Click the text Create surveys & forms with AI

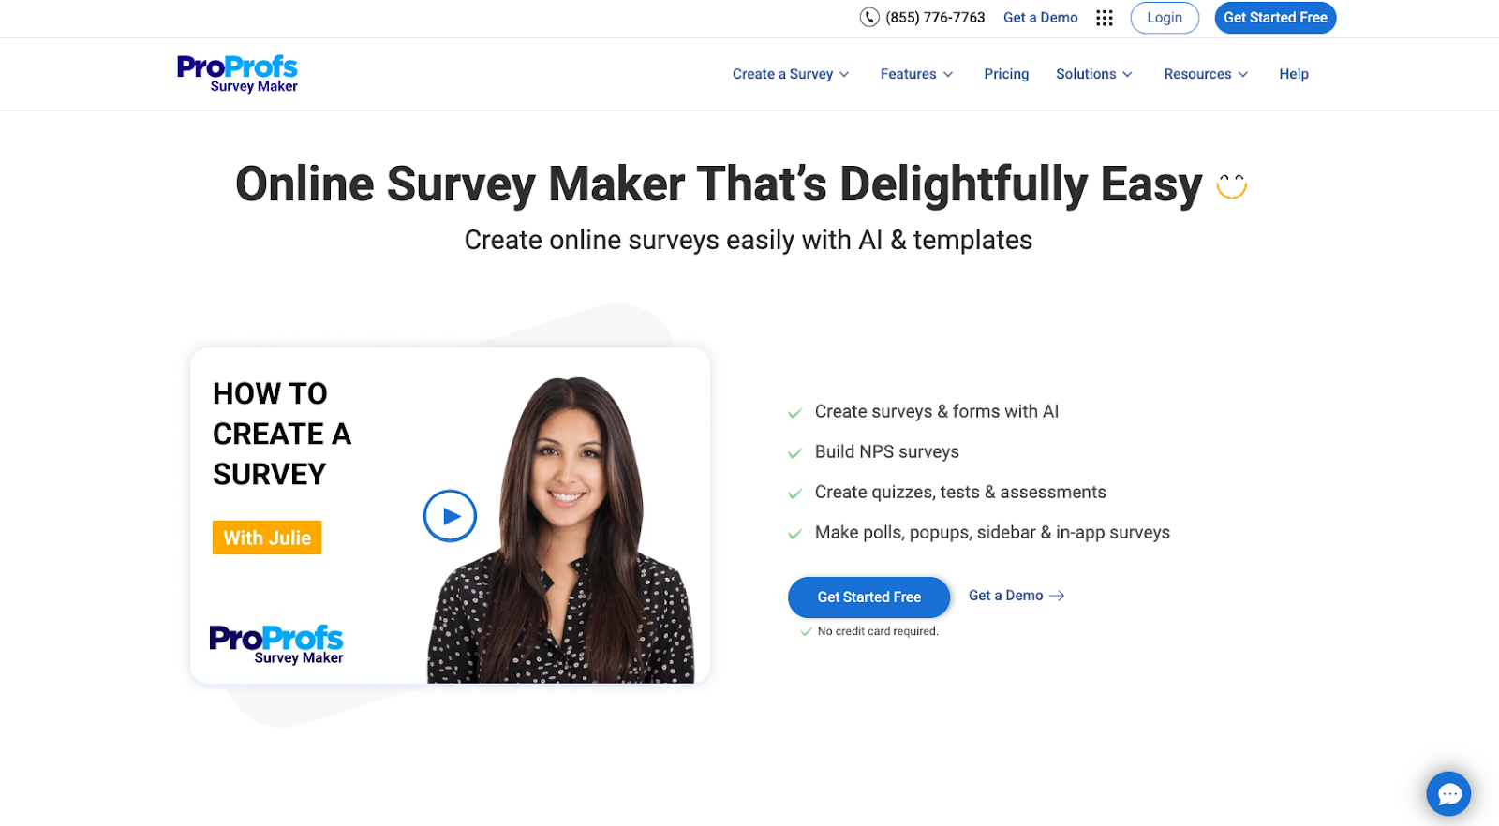click(x=937, y=411)
